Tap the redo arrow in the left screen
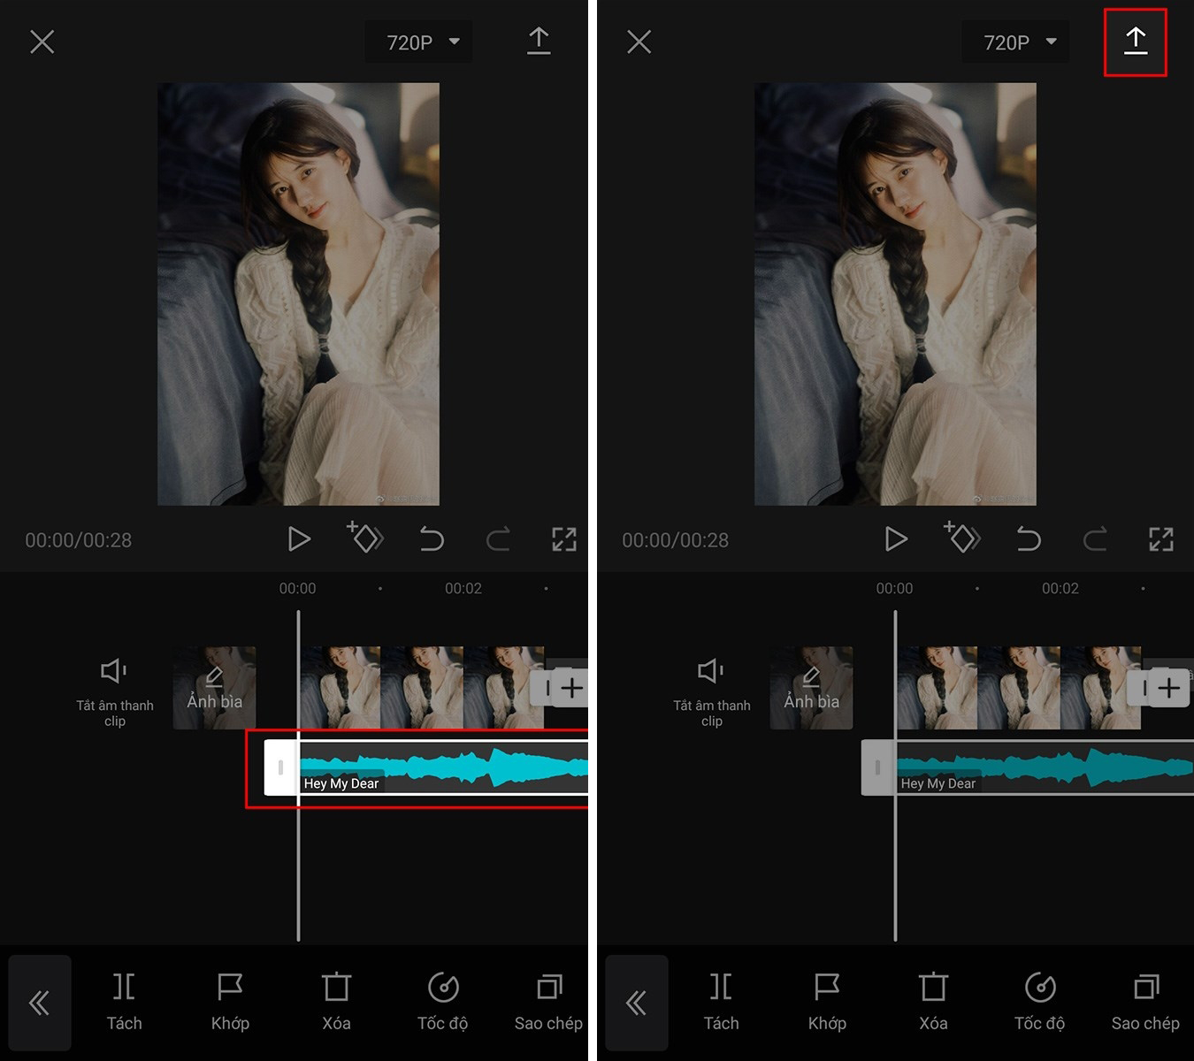Screen dimensions: 1194x1061 [498, 538]
